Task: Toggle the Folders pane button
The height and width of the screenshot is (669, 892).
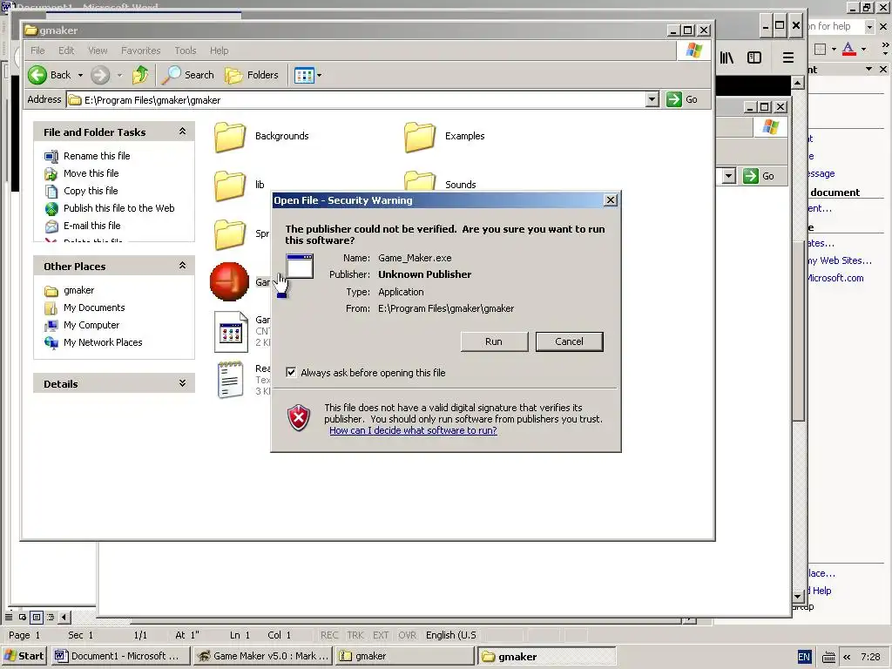Action: [x=252, y=75]
